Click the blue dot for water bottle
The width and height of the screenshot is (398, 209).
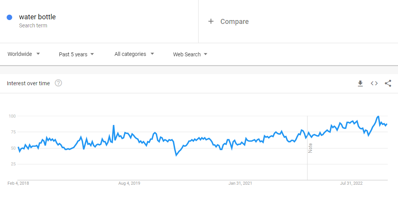click(x=10, y=17)
